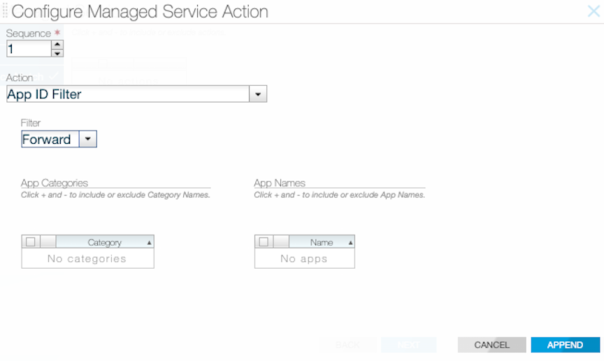This screenshot has height=361, width=604.
Task: Check the select-all checkbox in Name table
Action: click(264, 242)
